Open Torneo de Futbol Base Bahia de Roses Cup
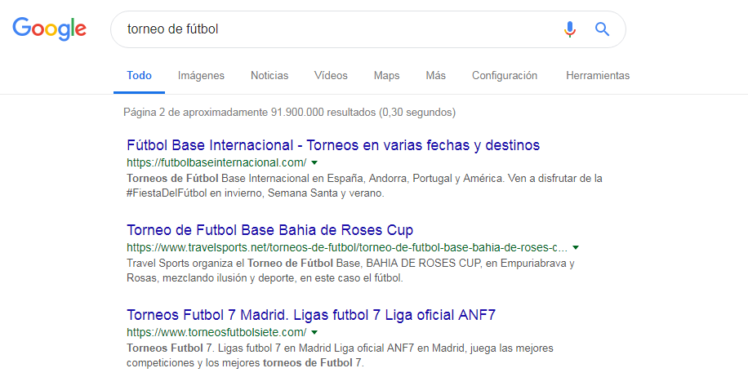Viewport: 748px width, 377px height. point(270,230)
